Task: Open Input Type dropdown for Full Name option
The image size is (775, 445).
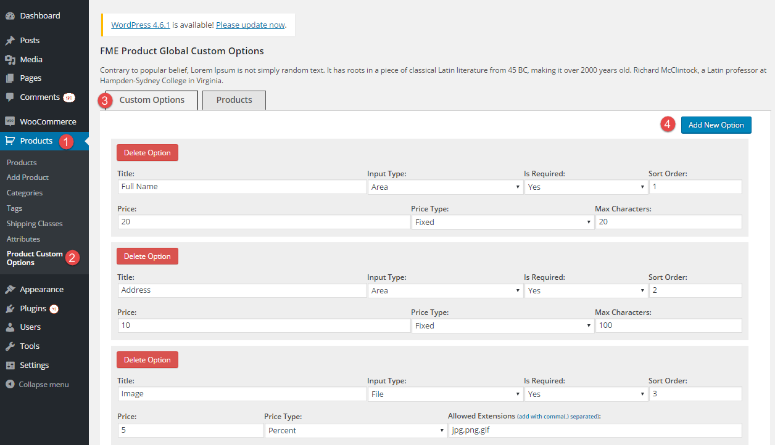Action: (446, 187)
